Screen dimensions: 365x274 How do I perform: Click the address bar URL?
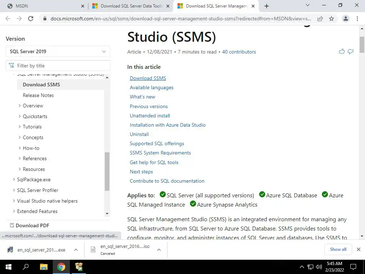(x=181, y=19)
